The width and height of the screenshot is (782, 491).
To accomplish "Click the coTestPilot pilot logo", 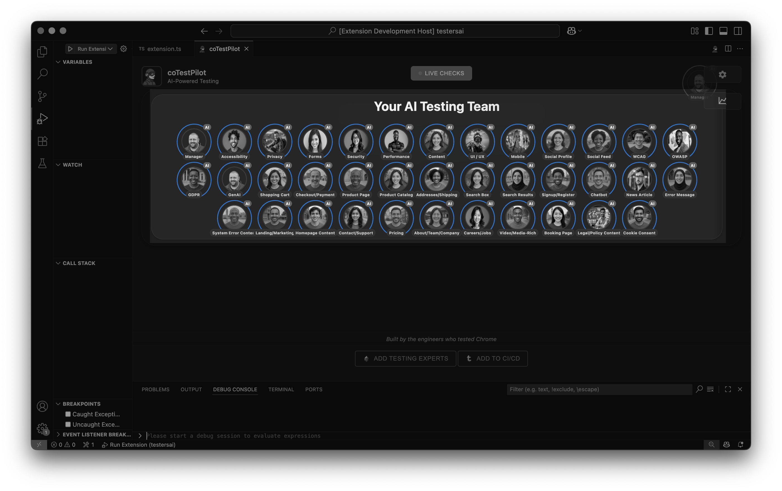I will (151, 76).
